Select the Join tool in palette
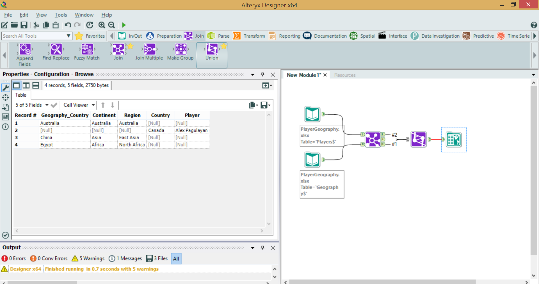 [x=118, y=52]
